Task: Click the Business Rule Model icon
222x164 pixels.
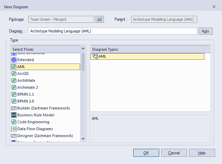Action: coord(14,115)
